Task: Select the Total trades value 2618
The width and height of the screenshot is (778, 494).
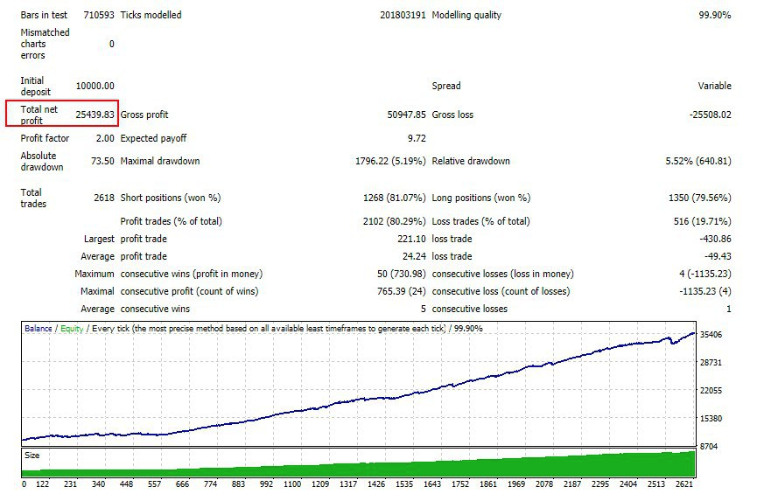Action: tap(104, 198)
